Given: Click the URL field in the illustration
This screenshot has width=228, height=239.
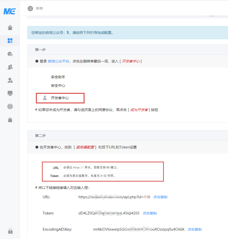Looking at the screenshot, I should [111, 167].
